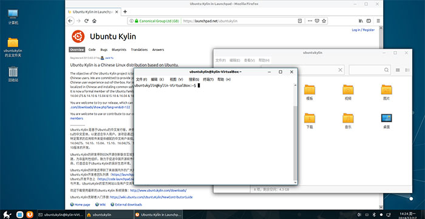Open the Bugs tab on Launchpad
The image size is (425, 219).
(x=104, y=50)
